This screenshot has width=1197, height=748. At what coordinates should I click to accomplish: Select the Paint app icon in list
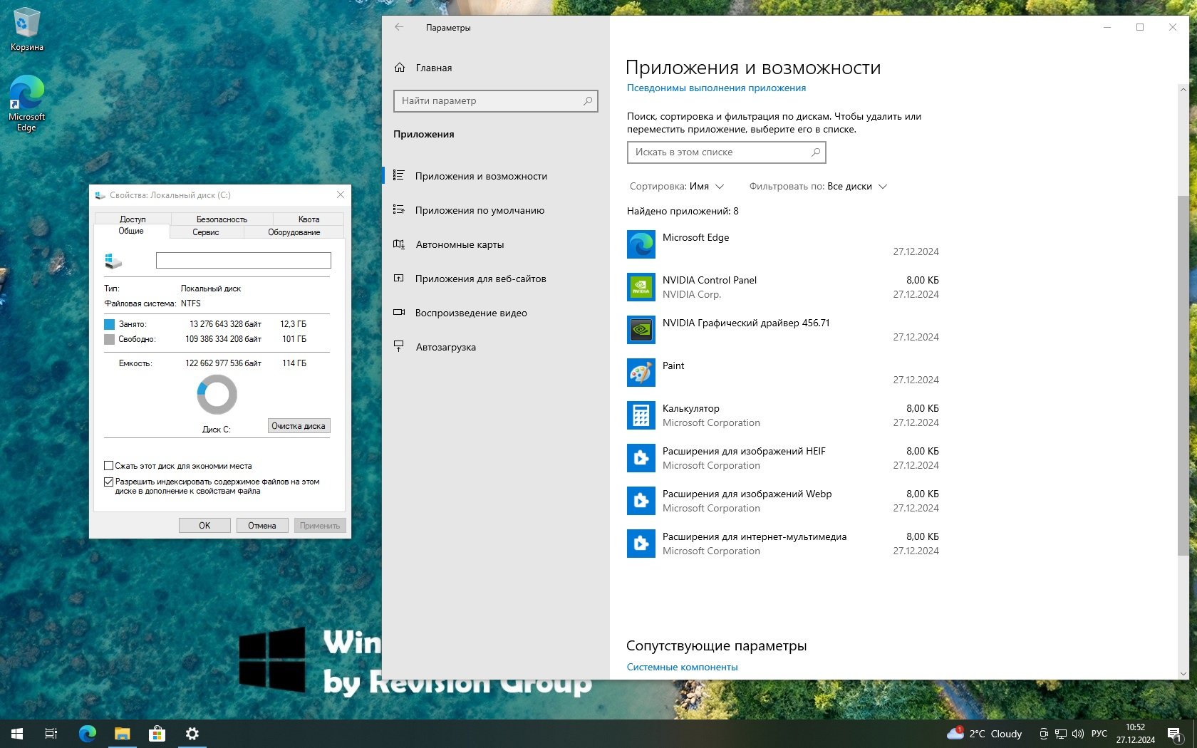(x=641, y=373)
